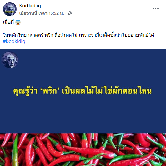Open the three-dot post options menu
Screen dimensions: 166x166
(156, 8)
